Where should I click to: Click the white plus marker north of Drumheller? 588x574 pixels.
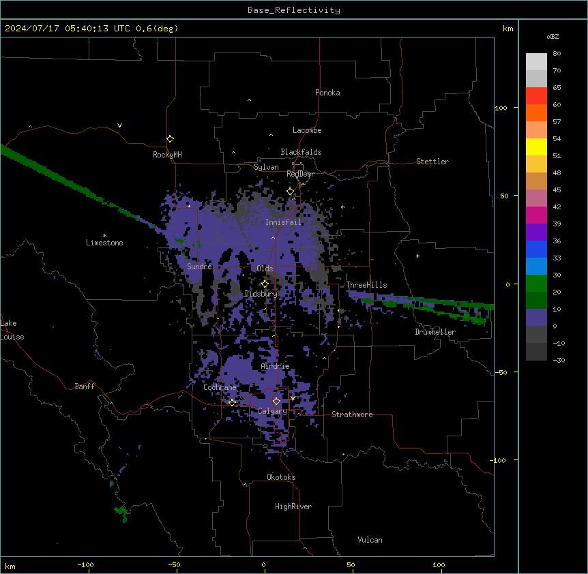point(417,256)
